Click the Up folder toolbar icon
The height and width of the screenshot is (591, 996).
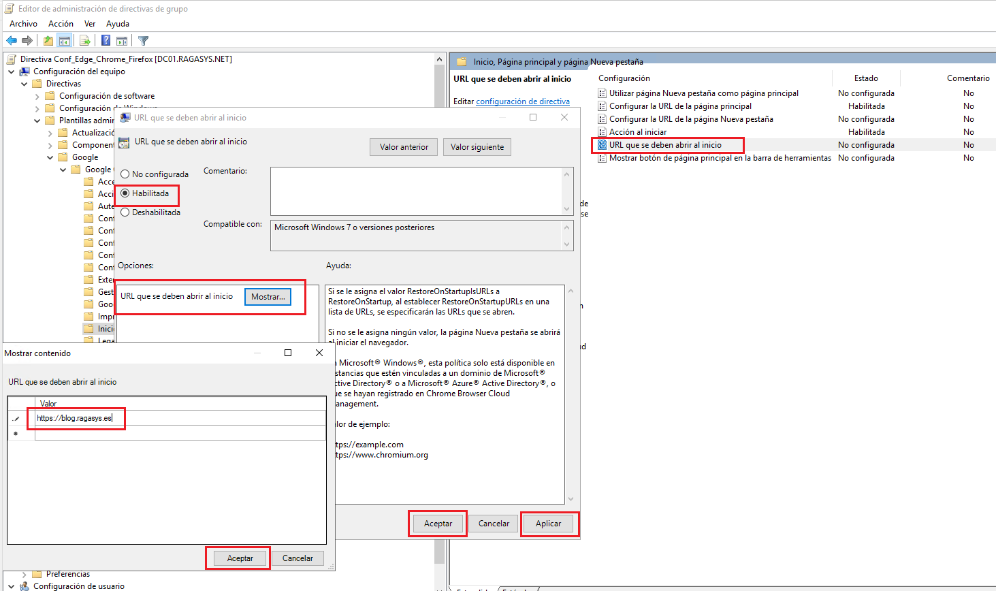click(48, 40)
